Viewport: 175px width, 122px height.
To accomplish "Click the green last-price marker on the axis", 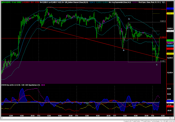I will [x=170, y=40].
